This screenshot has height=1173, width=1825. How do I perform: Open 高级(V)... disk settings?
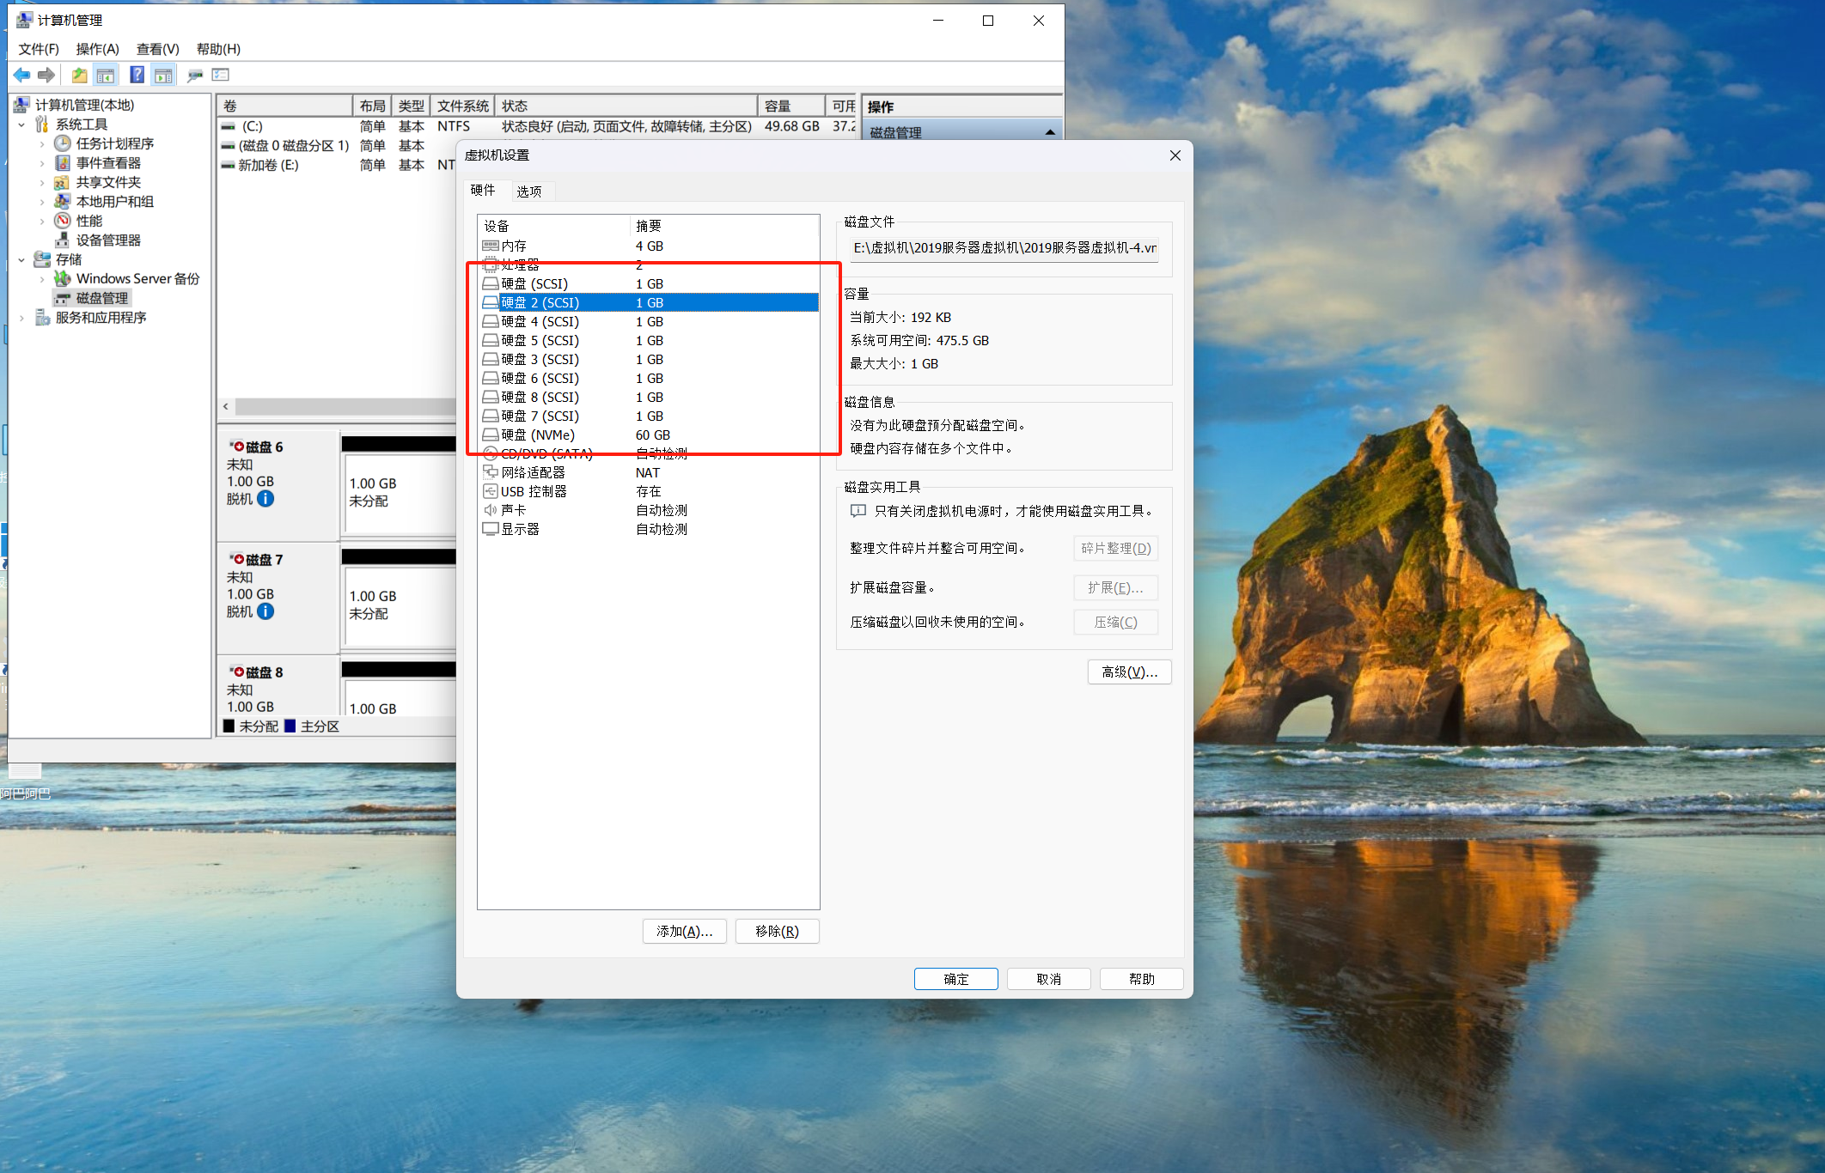(x=1129, y=672)
